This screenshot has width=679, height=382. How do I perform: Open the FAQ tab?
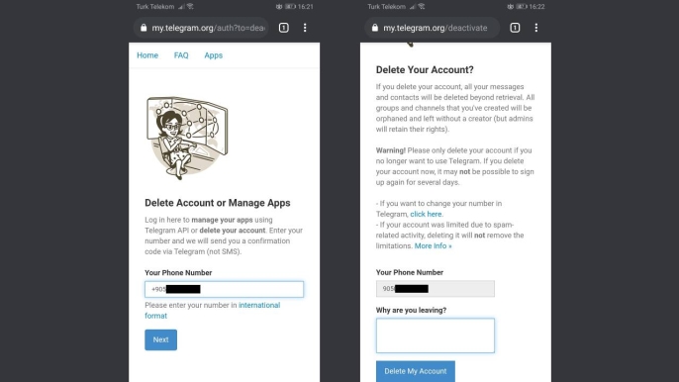tap(181, 55)
